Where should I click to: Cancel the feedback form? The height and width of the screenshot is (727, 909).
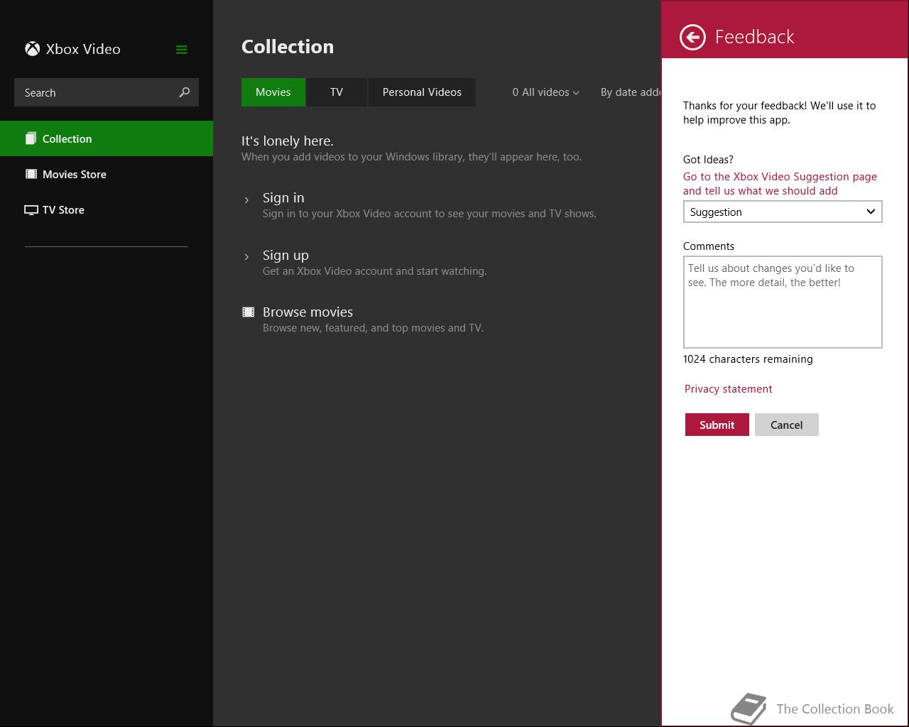[x=787, y=425]
